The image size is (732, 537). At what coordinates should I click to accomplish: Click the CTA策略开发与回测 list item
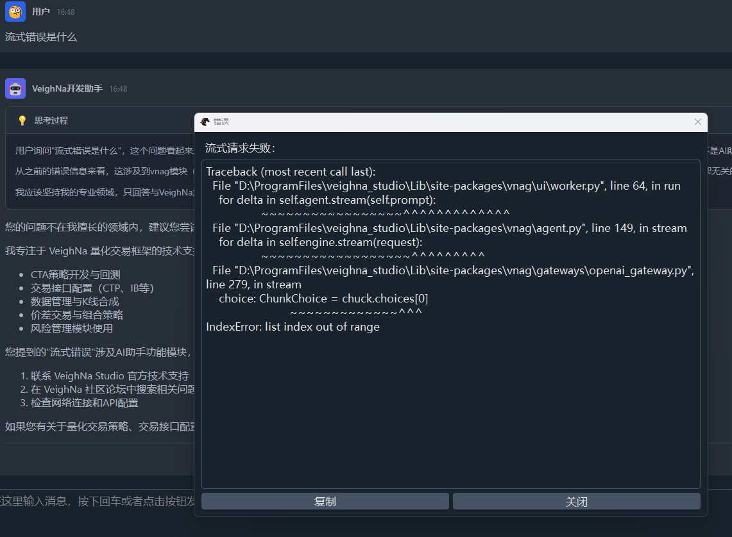click(x=75, y=274)
